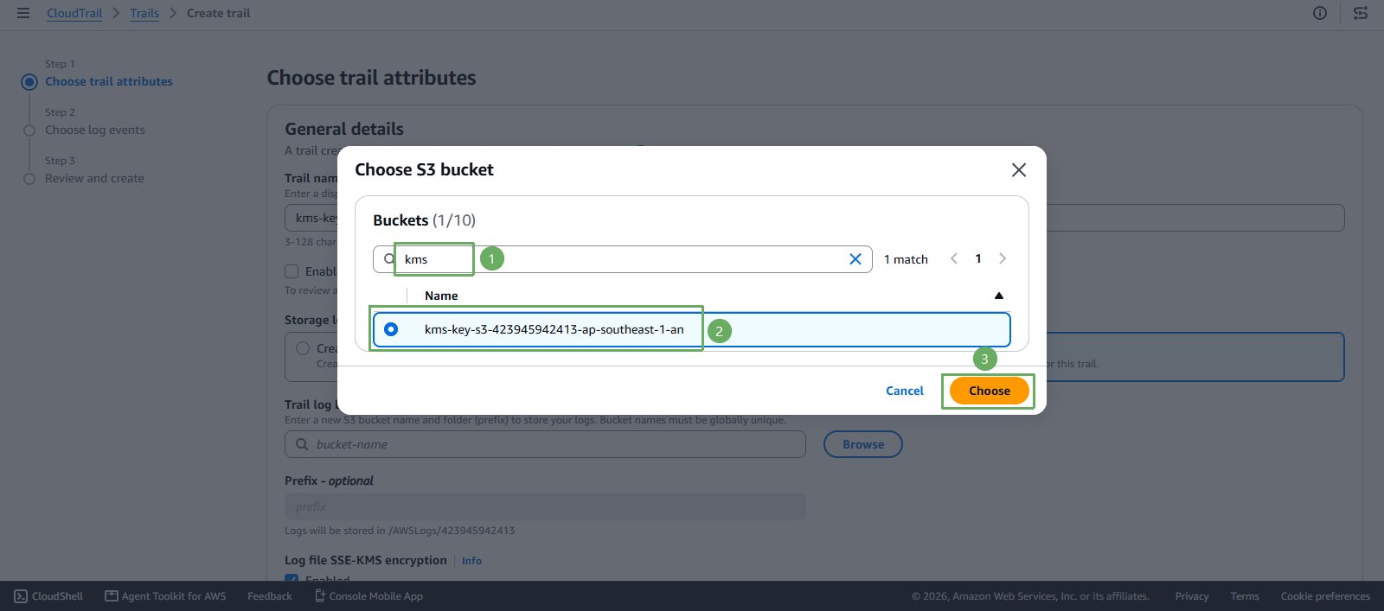Select the kms-key-s3 bucket radio button
This screenshot has height=611, width=1384.
pyautogui.click(x=391, y=329)
